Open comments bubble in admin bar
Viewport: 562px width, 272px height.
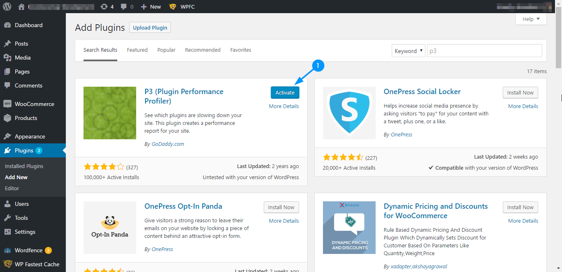click(127, 7)
